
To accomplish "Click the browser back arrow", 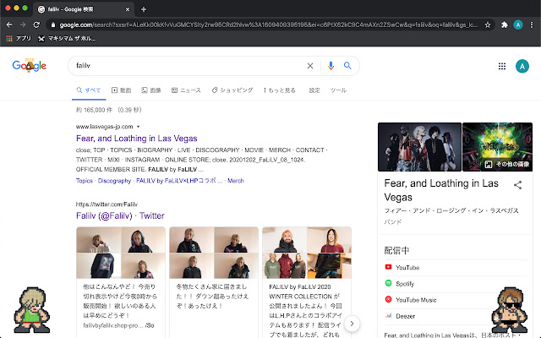I will pos(9,25).
